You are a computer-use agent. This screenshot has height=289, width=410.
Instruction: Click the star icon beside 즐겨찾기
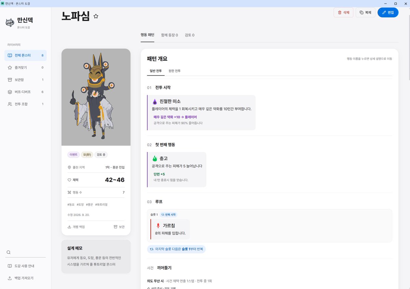[10, 67]
